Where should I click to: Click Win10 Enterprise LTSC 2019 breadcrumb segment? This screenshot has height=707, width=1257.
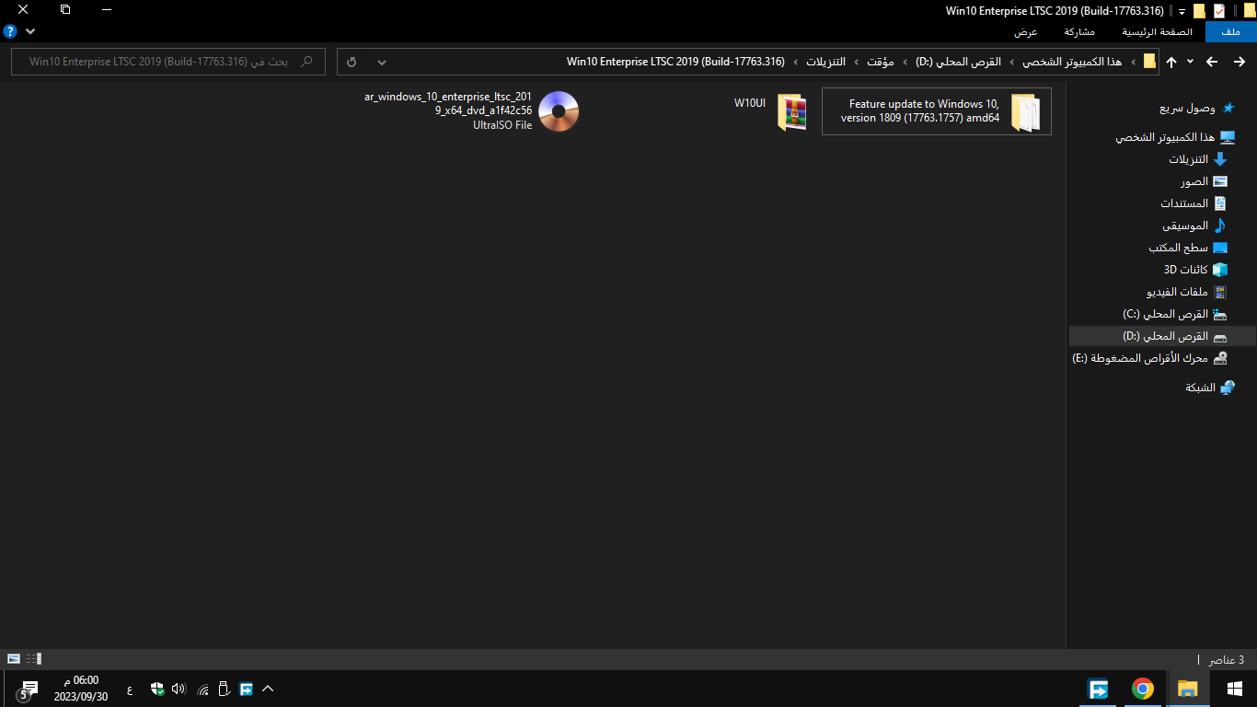675,62
